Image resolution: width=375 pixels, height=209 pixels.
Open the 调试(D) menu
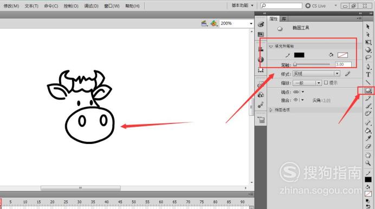point(91,6)
